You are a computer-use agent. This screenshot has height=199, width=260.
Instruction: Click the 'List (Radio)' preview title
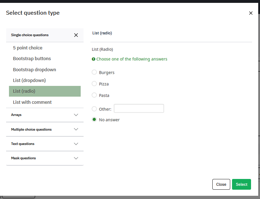point(103,49)
